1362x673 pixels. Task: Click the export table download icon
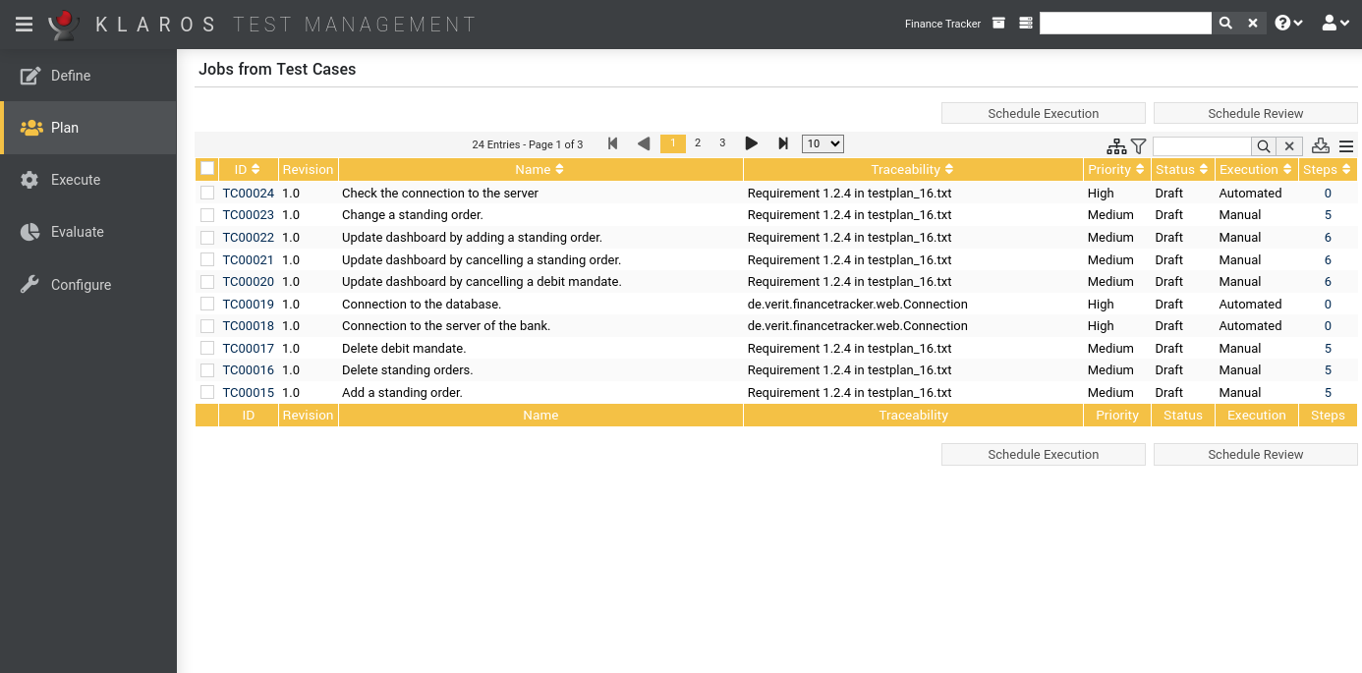[1321, 146]
